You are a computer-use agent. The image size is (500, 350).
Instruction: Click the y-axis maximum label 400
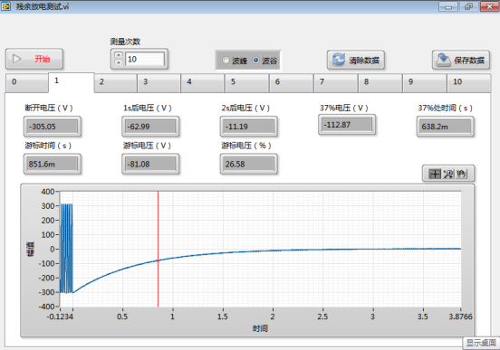pyautogui.click(x=48, y=192)
